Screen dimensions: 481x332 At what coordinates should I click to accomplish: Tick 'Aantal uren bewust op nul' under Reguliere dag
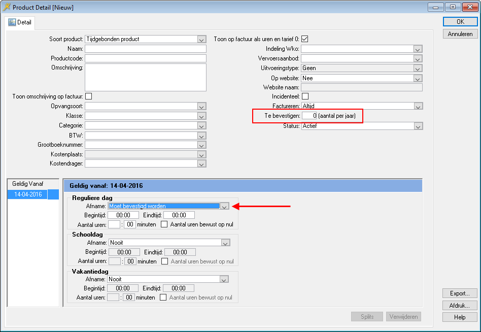coord(164,224)
